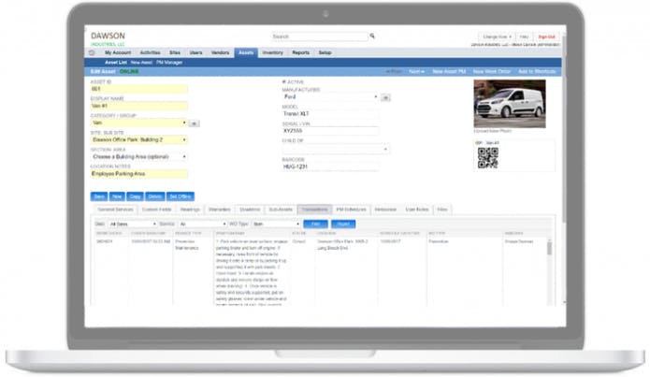Screen dimensions: 650x377
Task: Open PM Manager submenu link
Action: [x=169, y=63]
